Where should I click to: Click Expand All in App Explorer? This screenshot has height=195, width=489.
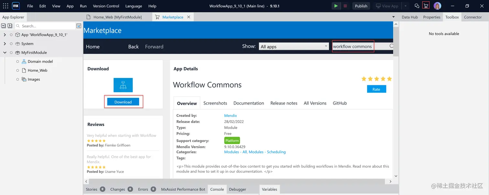[10, 26]
